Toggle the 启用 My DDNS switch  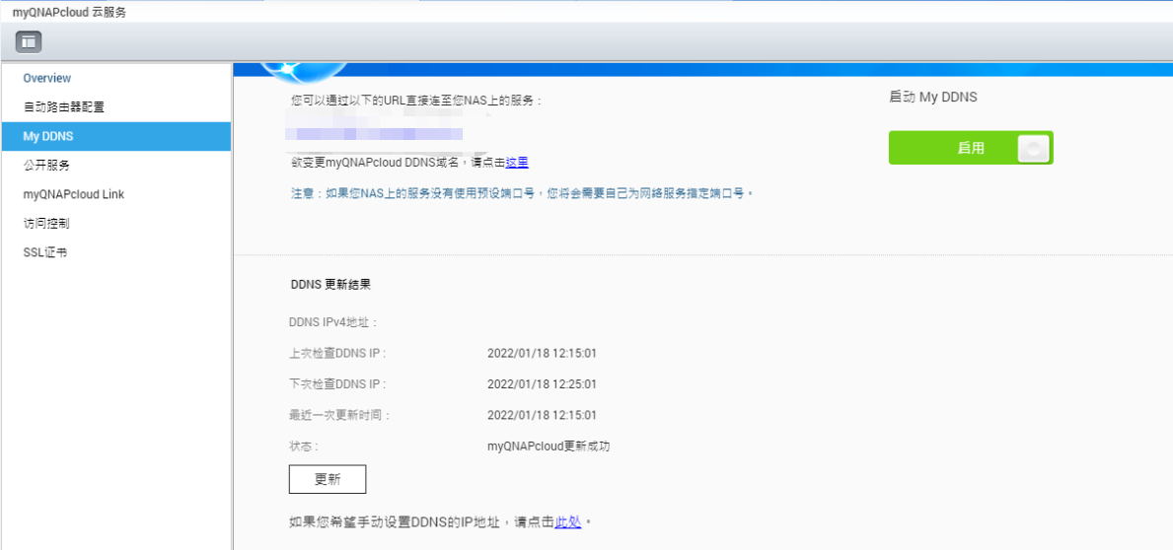click(971, 148)
